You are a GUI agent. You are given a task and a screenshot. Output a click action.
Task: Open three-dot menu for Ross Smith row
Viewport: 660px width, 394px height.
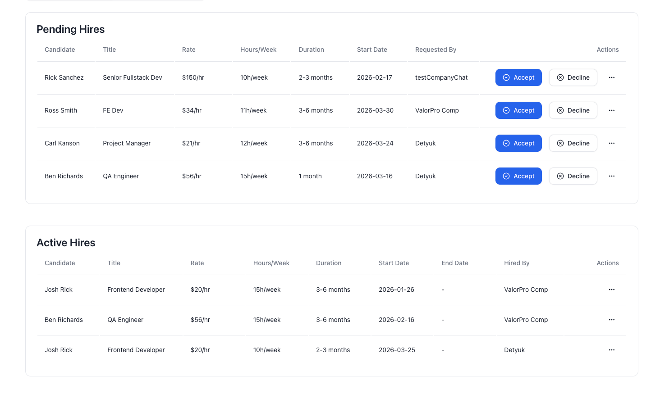(611, 110)
